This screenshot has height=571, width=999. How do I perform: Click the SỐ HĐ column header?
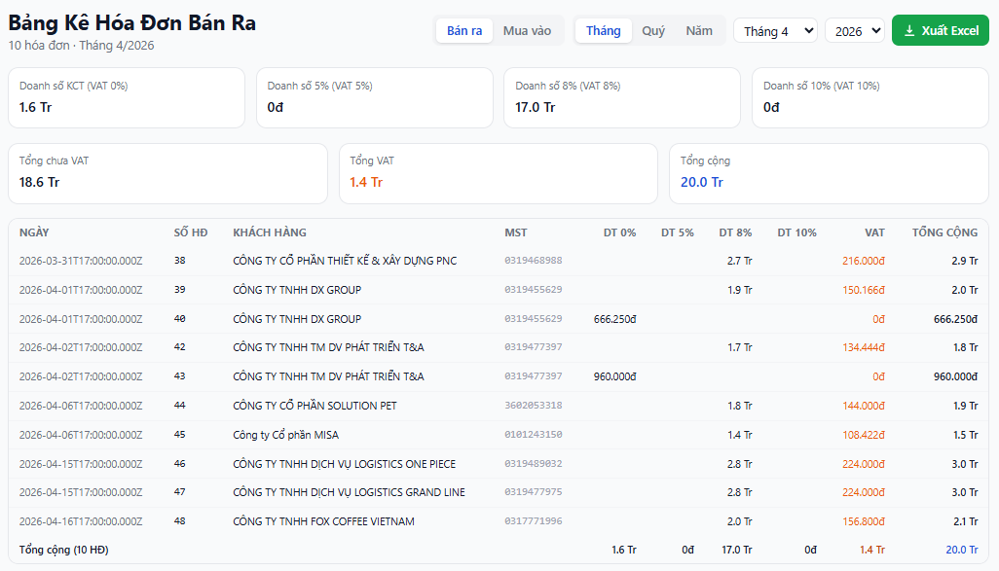coord(191,232)
